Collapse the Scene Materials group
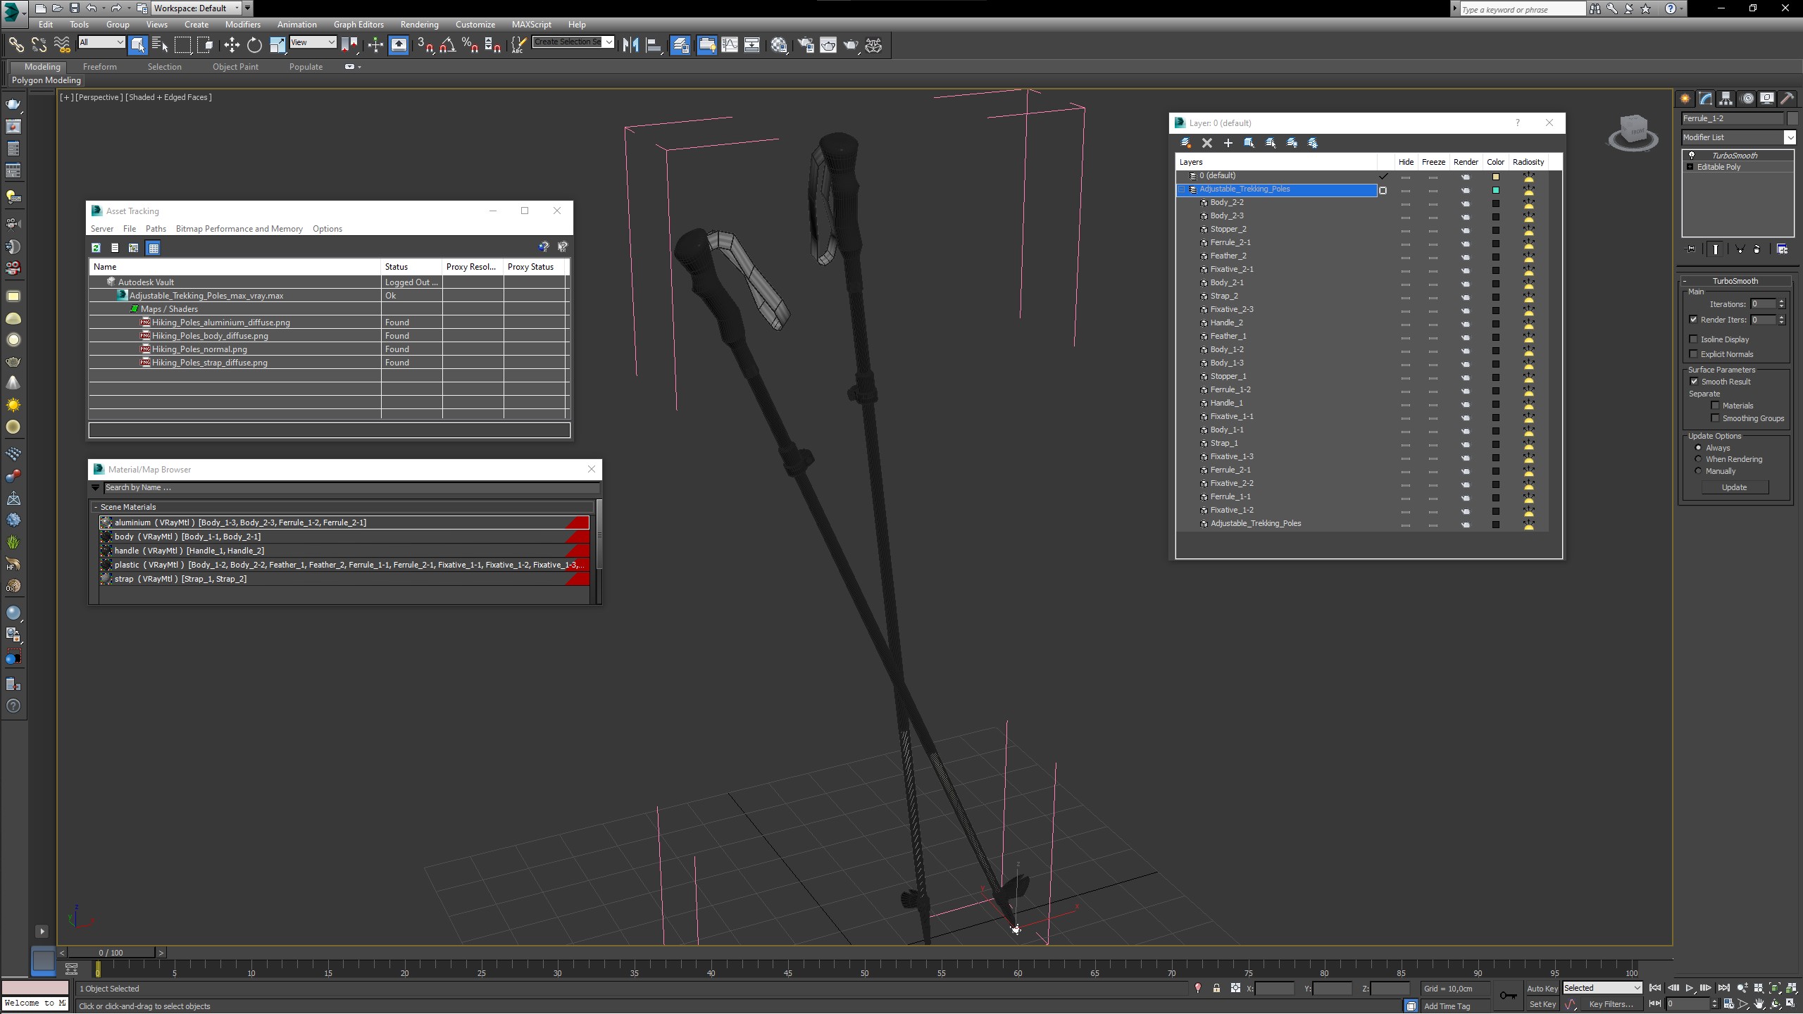The image size is (1803, 1014). (96, 507)
